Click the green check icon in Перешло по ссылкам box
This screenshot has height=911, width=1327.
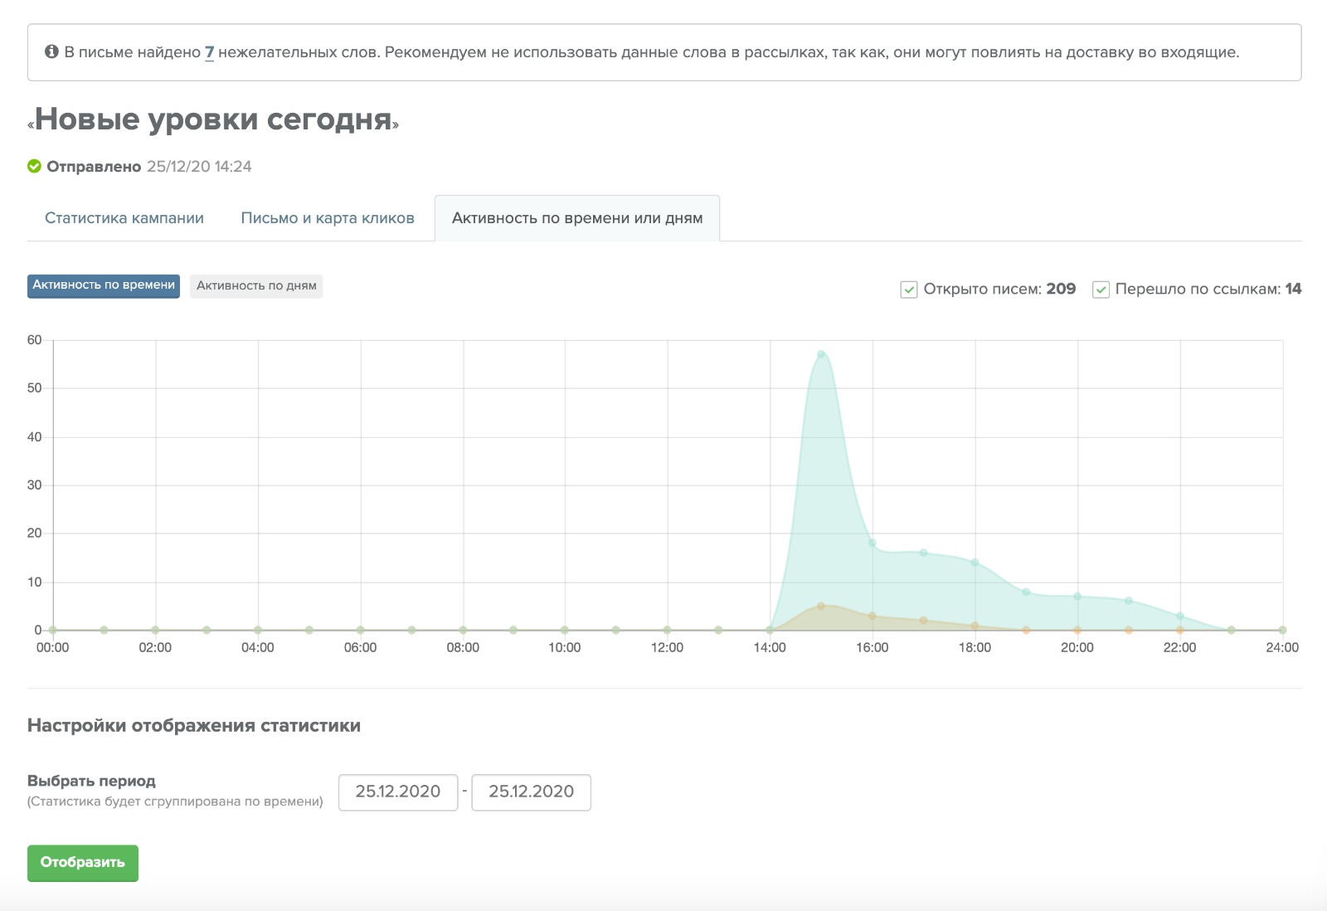point(1101,289)
